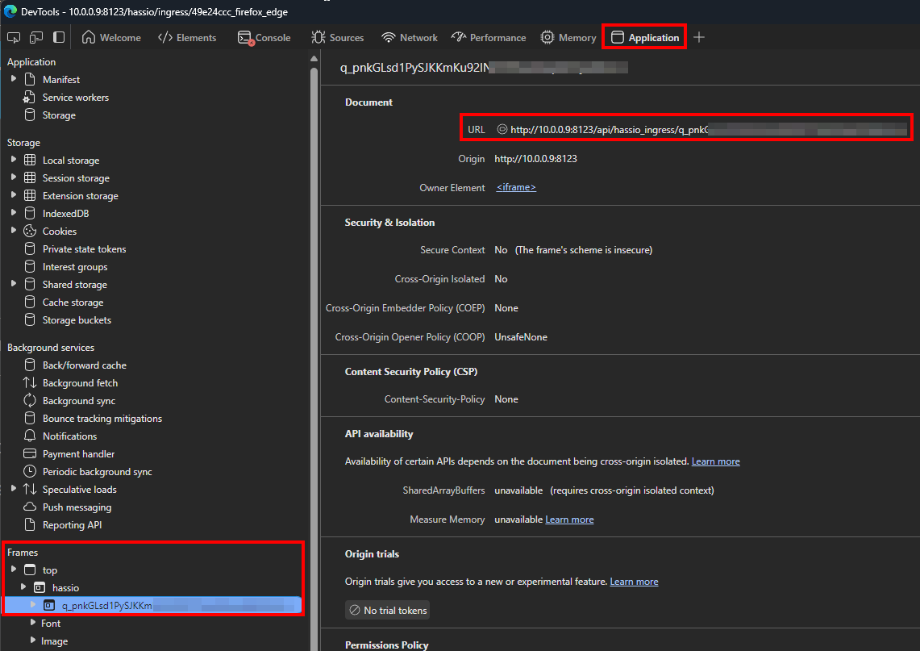
Task: Select Manifest in the sidebar
Action: [61, 80]
